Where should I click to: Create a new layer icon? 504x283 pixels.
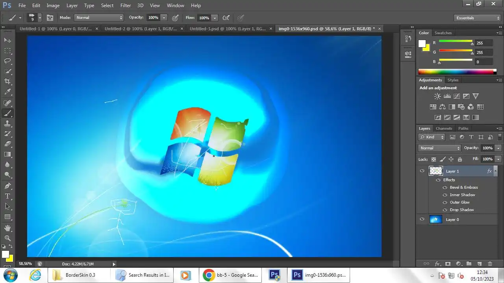(480, 264)
